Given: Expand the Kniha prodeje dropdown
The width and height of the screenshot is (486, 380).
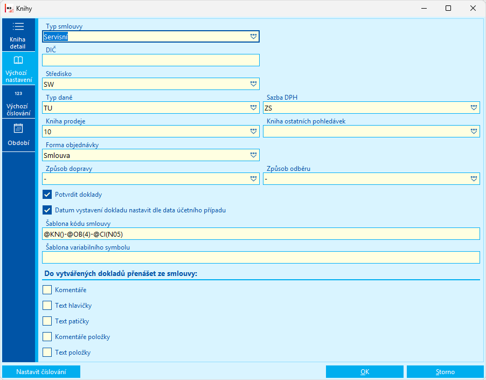Looking at the screenshot, I should (x=254, y=132).
